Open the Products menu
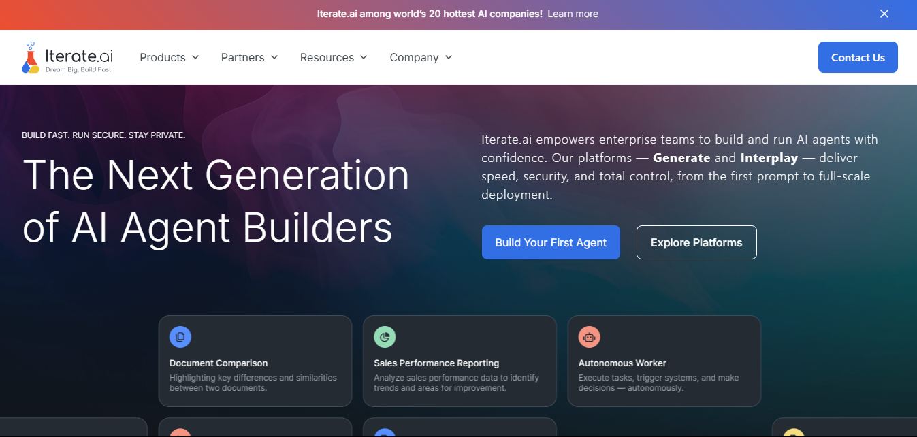 pos(170,57)
